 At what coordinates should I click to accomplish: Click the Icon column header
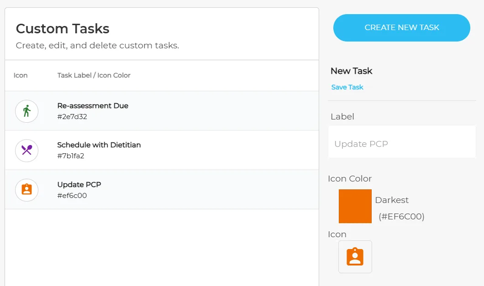pos(21,75)
